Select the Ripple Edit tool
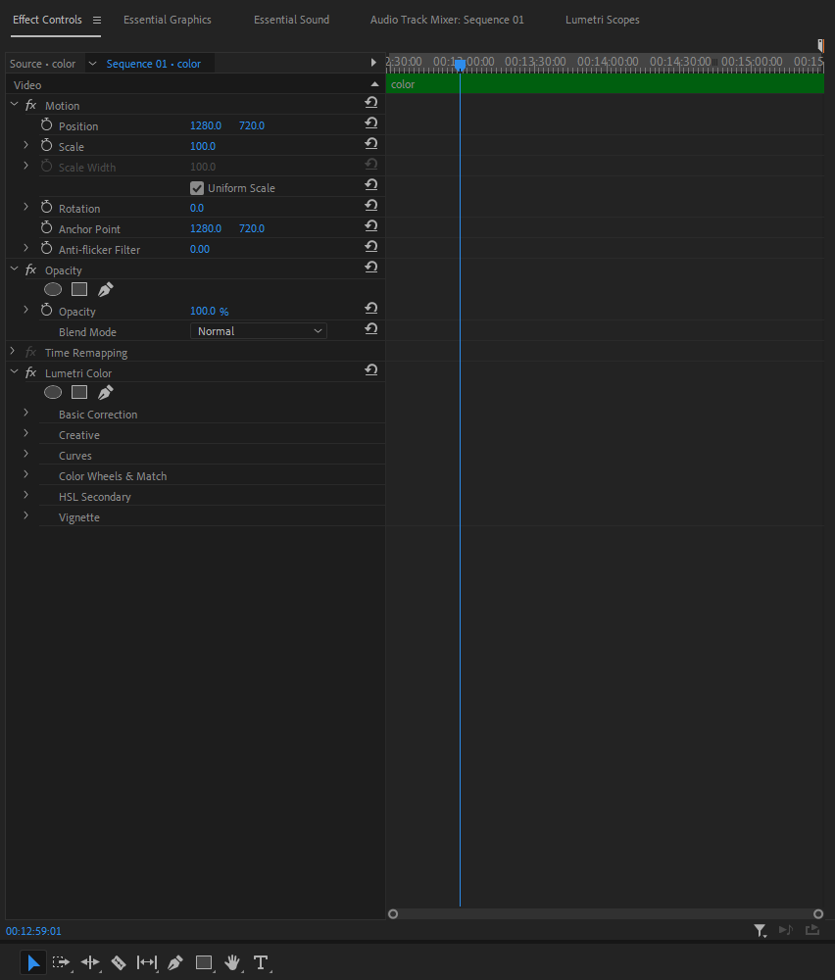The width and height of the screenshot is (835, 980). [90, 962]
